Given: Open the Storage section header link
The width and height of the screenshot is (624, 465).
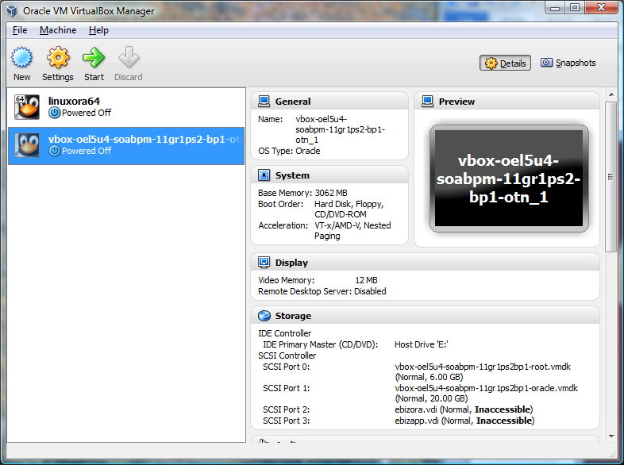Looking at the screenshot, I should 293,316.
